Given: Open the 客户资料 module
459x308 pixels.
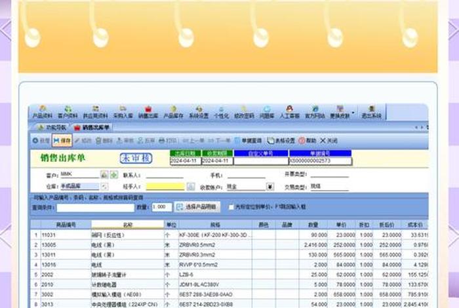Looking at the screenshot, I should tap(68, 111).
